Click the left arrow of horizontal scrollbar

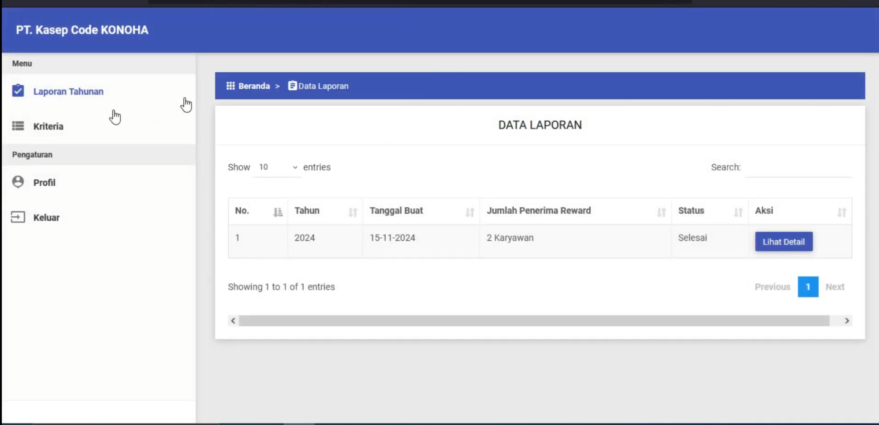tap(233, 321)
